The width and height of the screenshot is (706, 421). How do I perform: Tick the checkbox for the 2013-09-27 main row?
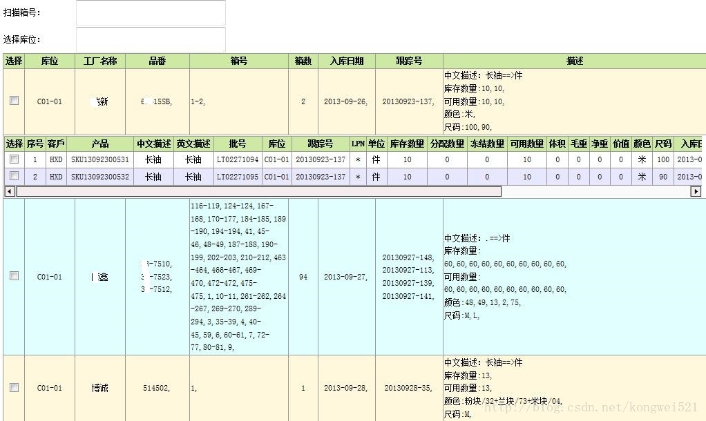tap(14, 275)
